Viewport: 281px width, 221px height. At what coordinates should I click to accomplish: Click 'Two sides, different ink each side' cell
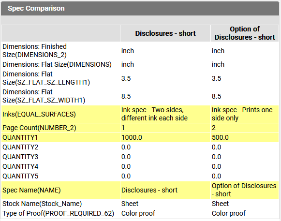click(165, 114)
